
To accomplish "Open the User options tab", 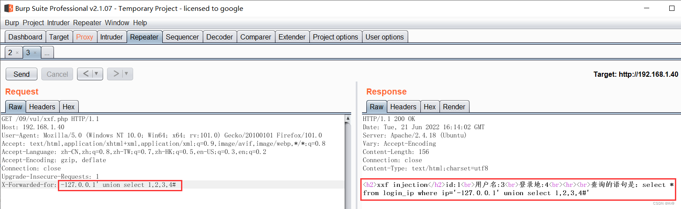I will pyautogui.click(x=385, y=37).
